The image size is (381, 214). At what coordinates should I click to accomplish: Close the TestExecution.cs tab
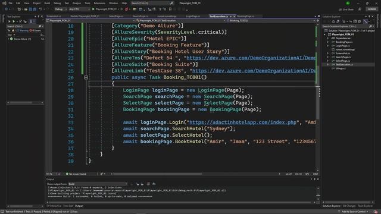tap(234, 16)
